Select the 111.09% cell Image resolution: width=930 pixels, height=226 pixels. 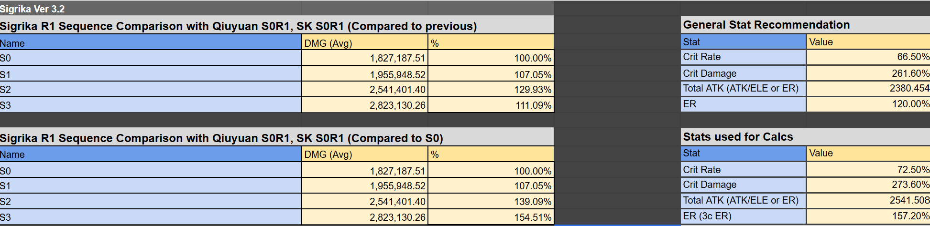pyautogui.click(x=491, y=105)
